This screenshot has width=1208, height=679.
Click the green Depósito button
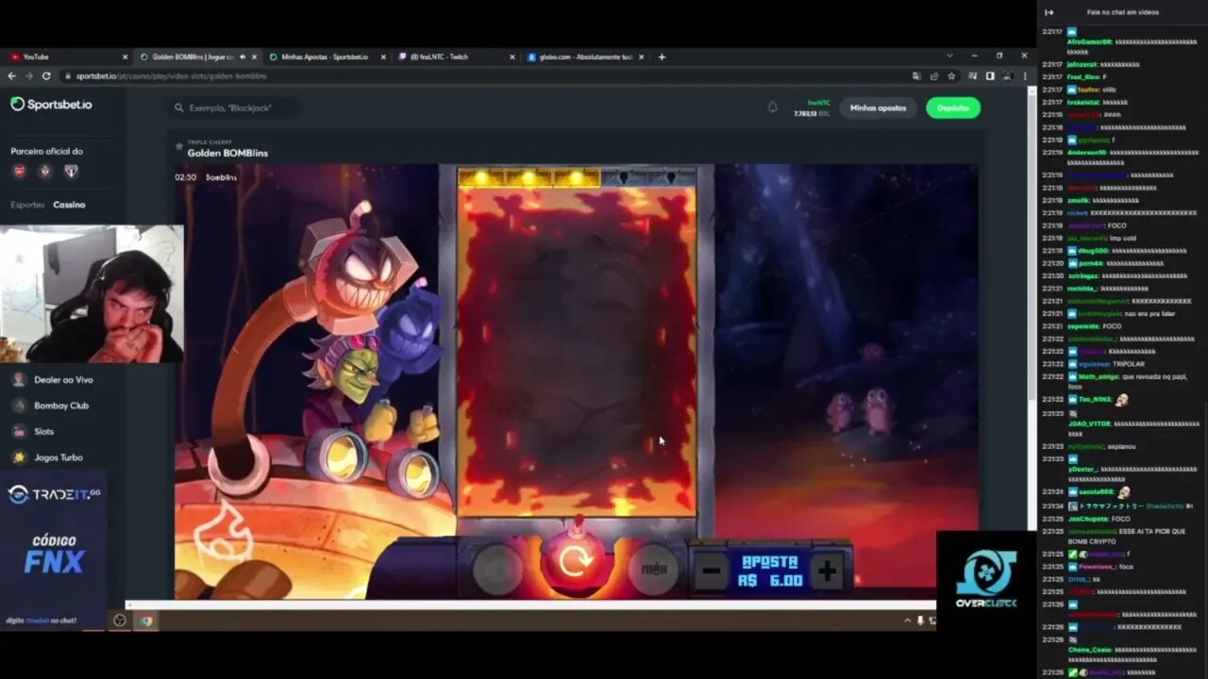click(x=953, y=108)
